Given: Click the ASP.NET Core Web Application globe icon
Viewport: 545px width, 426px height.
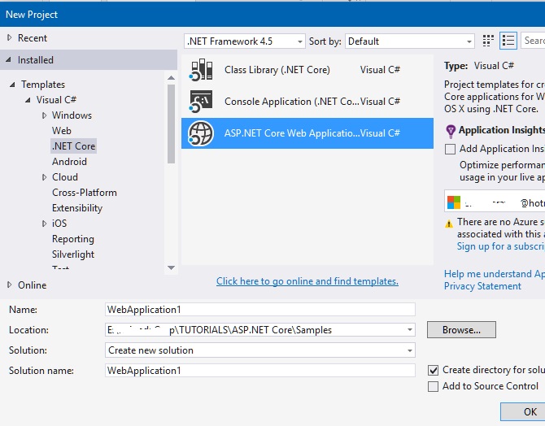Looking at the screenshot, I should [x=201, y=133].
